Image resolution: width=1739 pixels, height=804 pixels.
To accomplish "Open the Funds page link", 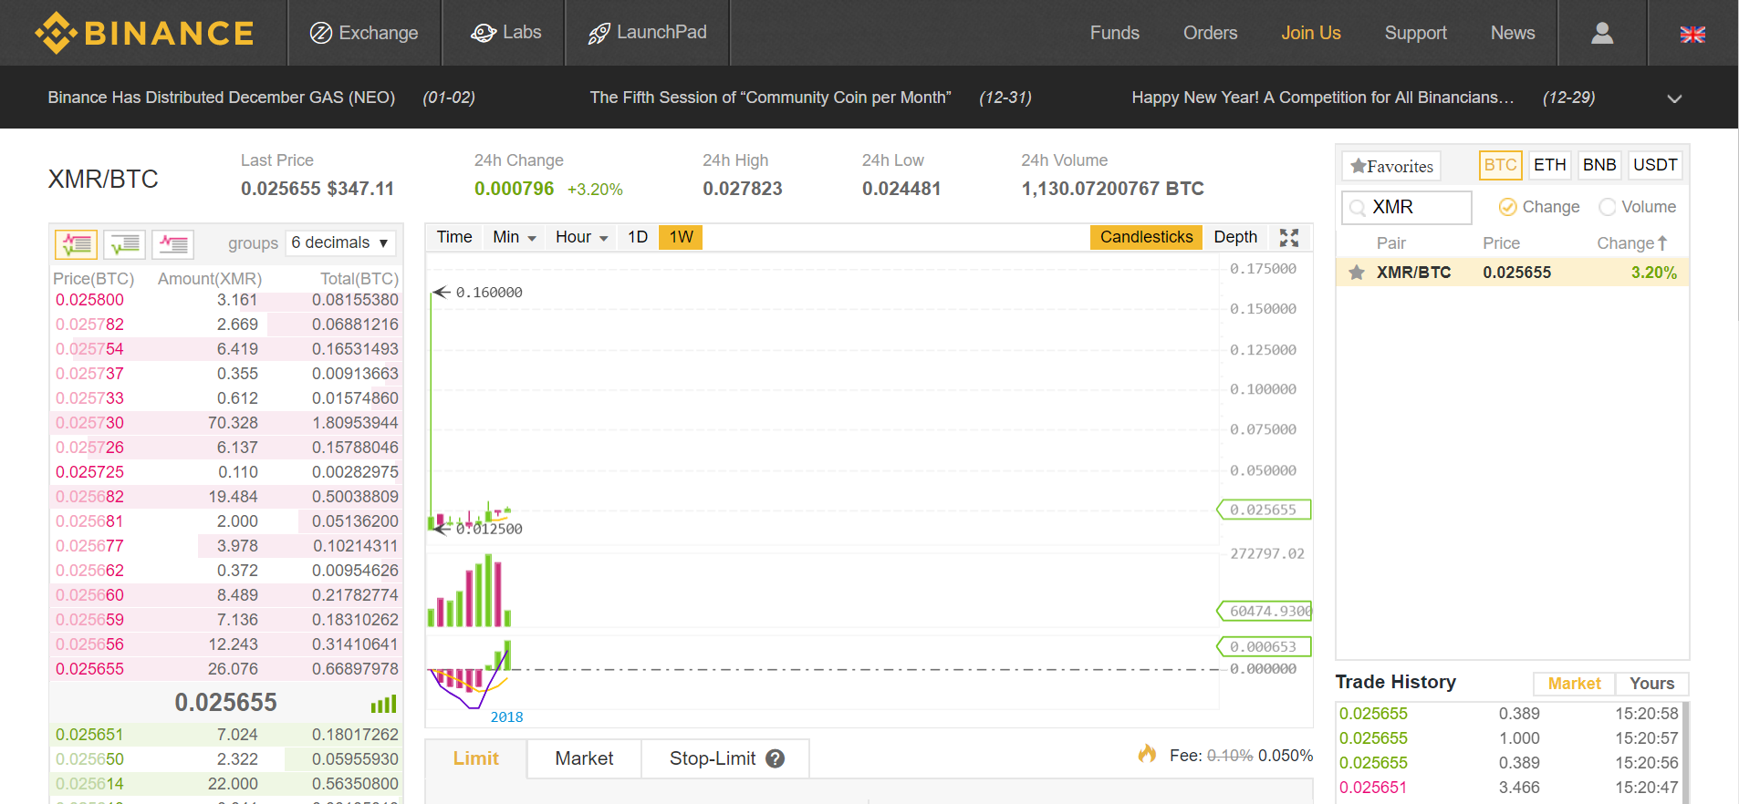I will (1114, 33).
